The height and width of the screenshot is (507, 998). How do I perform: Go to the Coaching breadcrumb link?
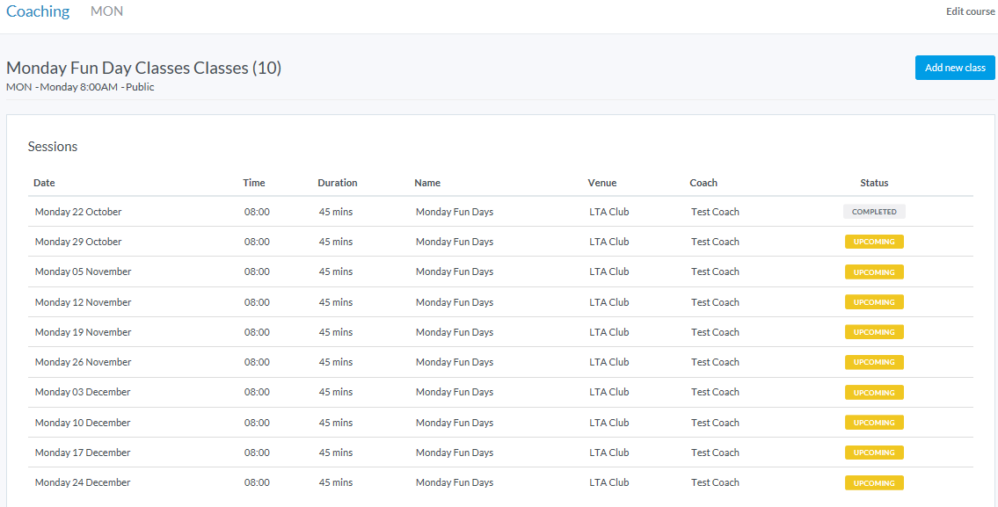pyautogui.click(x=38, y=11)
